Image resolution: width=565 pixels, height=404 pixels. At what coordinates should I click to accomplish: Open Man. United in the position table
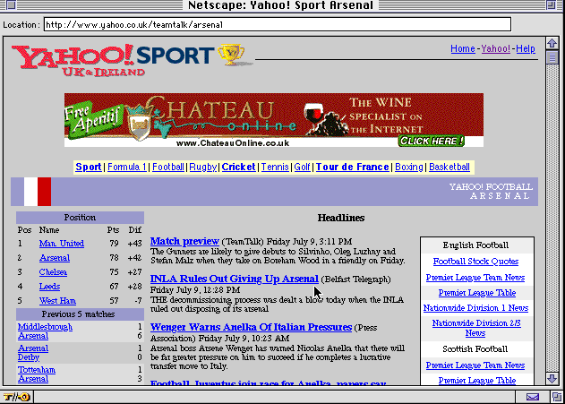coord(62,244)
